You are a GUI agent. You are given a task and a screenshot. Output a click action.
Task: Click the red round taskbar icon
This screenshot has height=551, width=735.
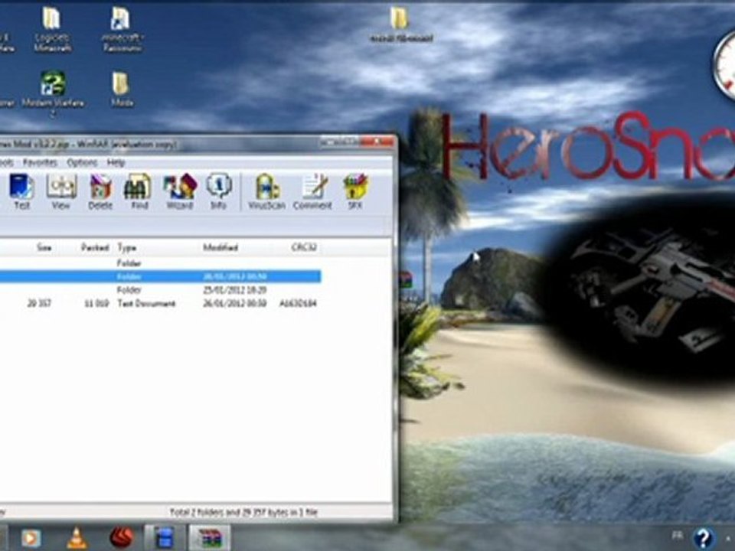(x=122, y=538)
